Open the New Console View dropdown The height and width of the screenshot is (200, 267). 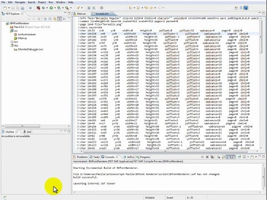(256, 157)
